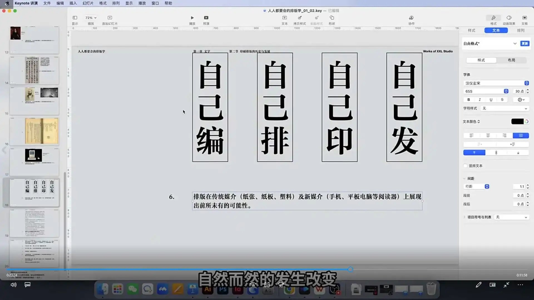The width and height of the screenshot is (534, 300).
Task: Open the font family dropdown 汉仪玄宋
Action: [496, 83]
